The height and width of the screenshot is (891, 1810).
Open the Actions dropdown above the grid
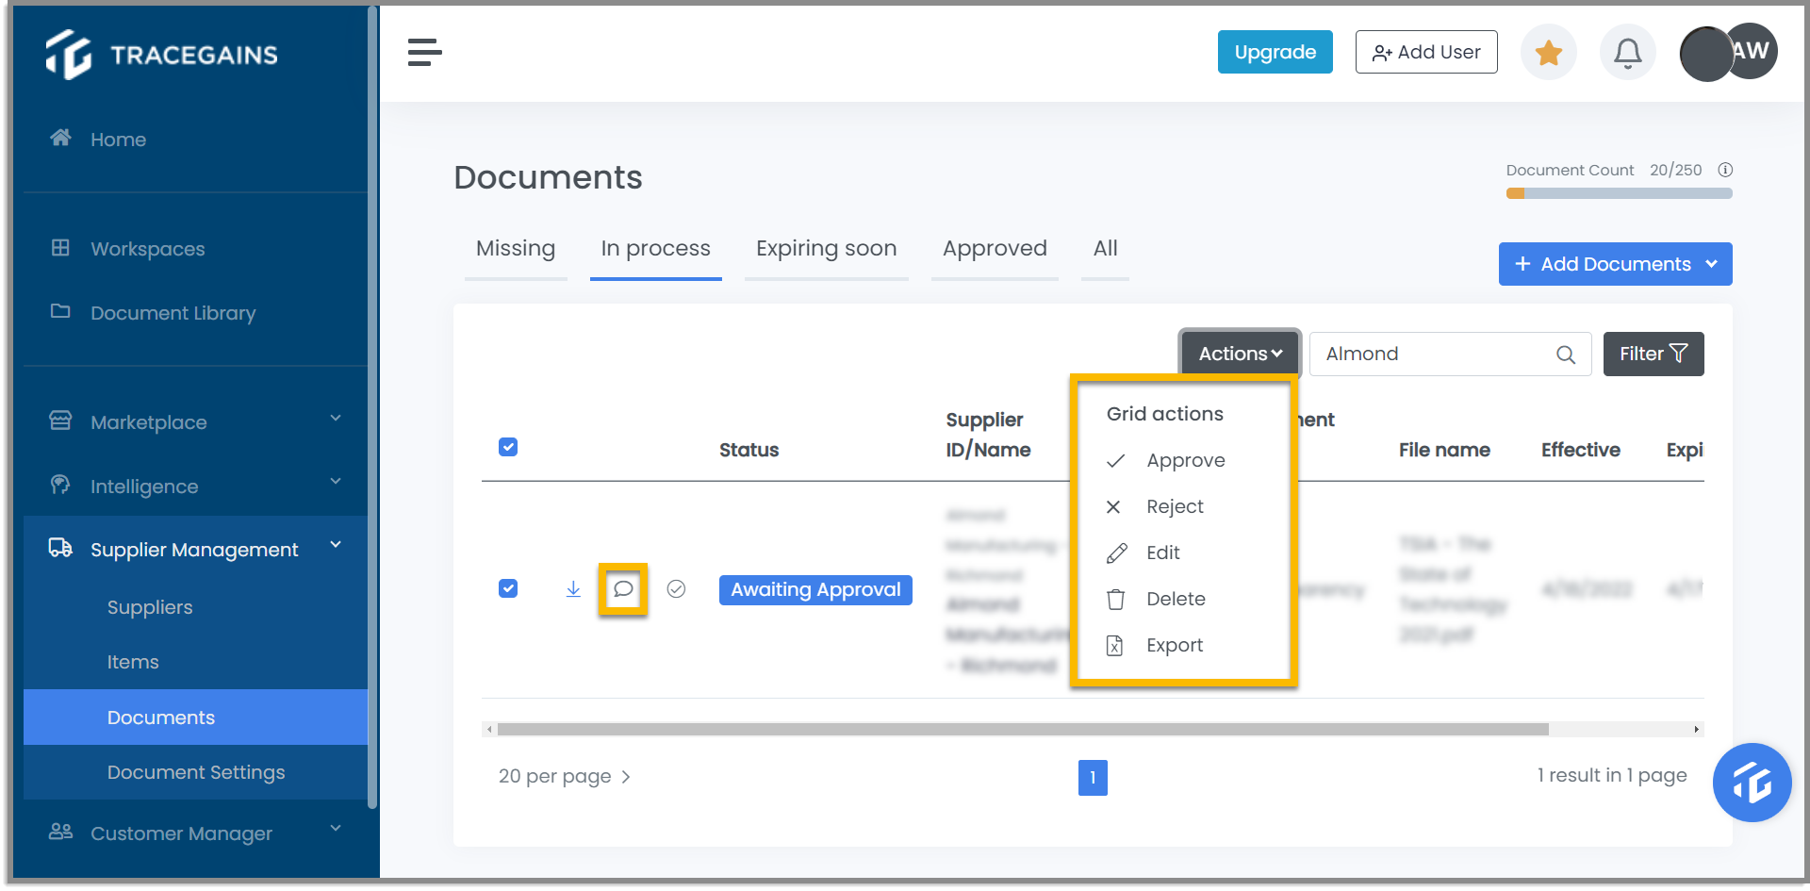(x=1238, y=354)
